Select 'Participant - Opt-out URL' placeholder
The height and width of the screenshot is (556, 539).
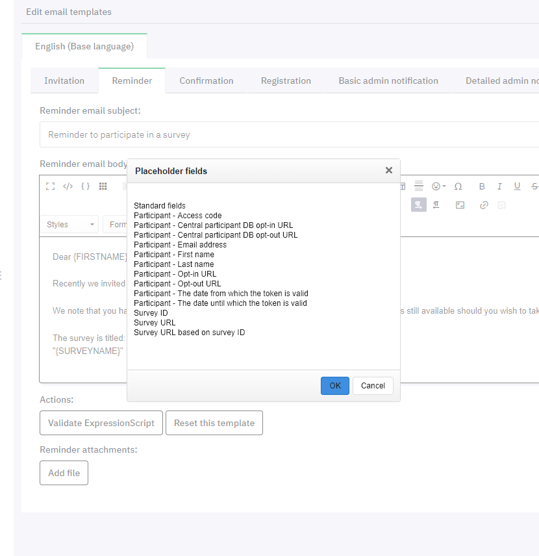click(177, 284)
